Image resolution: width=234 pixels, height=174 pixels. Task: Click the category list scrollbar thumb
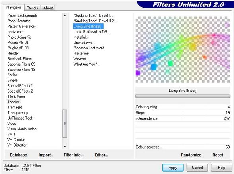(65, 124)
